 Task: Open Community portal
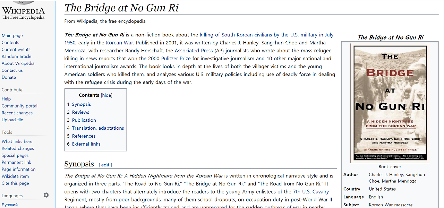pyautogui.click(x=19, y=106)
